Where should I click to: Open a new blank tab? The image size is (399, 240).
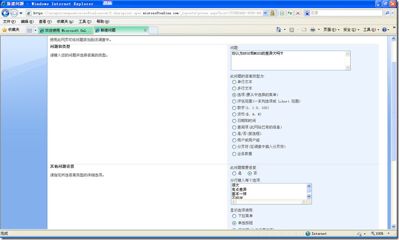pyautogui.click(x=153, y=30)
